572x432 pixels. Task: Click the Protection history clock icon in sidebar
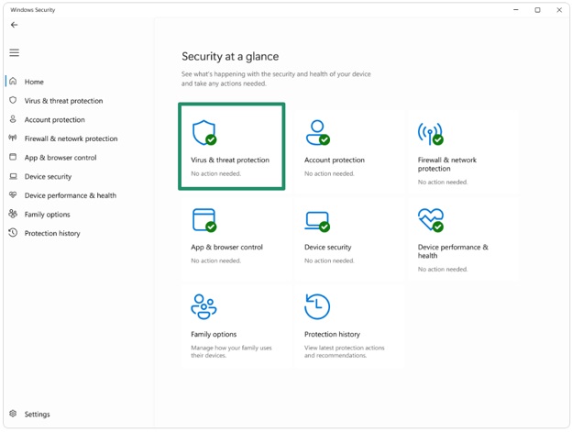(13, 232)
